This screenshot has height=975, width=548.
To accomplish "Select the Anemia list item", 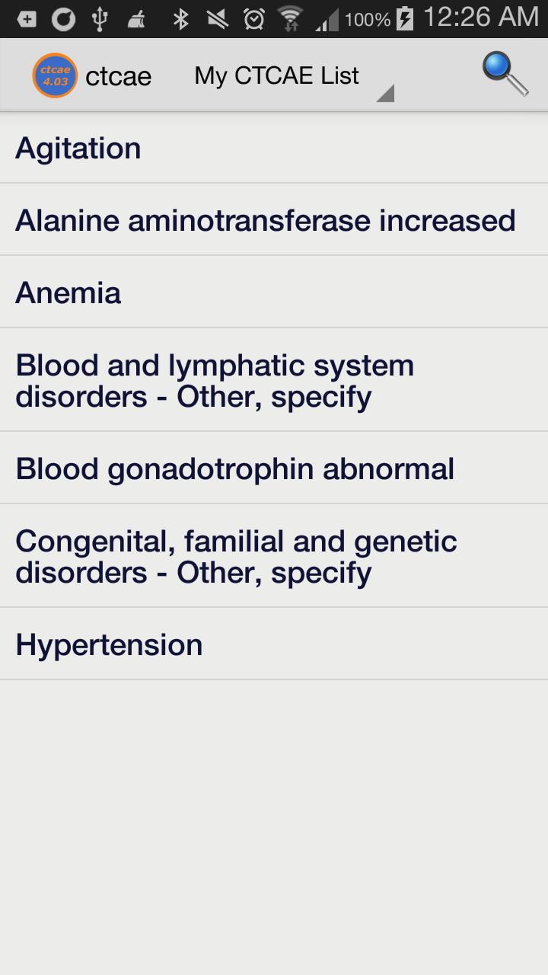I will coord(274,292).
